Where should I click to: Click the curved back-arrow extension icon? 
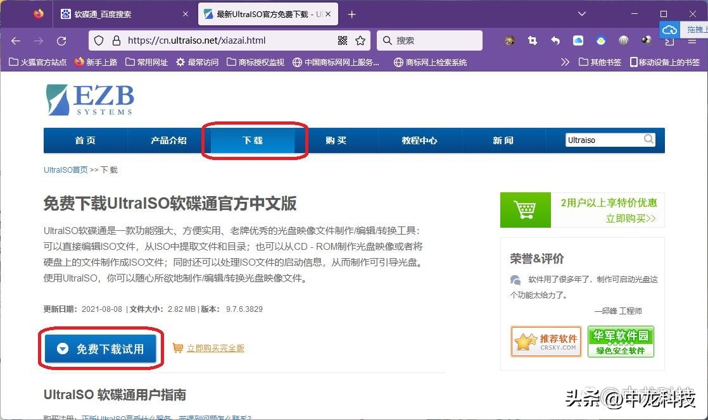555,40
